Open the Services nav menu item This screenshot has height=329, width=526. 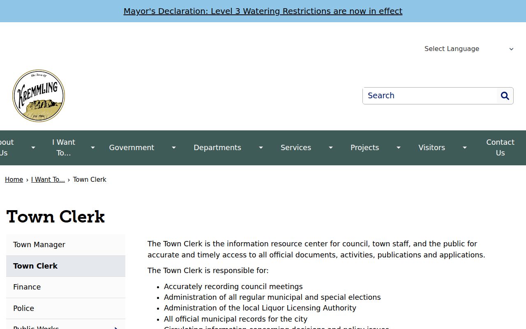coord(296,148)
